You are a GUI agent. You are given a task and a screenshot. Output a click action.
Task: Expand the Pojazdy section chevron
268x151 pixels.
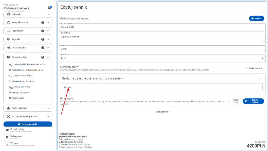point(48,39)
